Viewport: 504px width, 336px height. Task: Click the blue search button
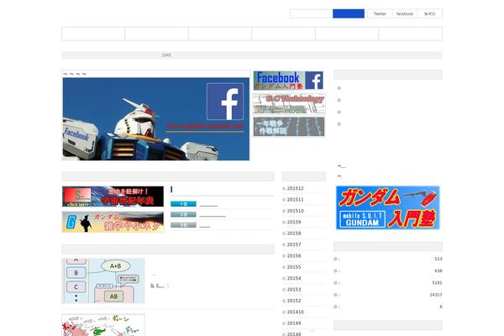(349, 13)
